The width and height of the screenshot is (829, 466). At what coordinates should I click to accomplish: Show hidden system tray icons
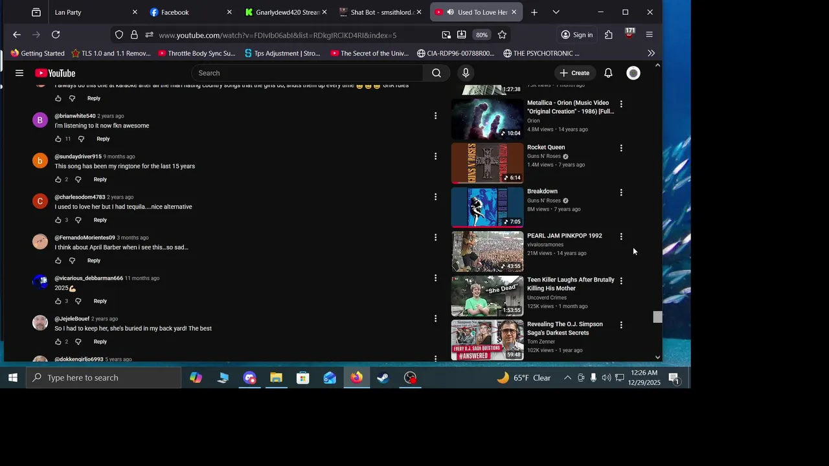point(567,378)
